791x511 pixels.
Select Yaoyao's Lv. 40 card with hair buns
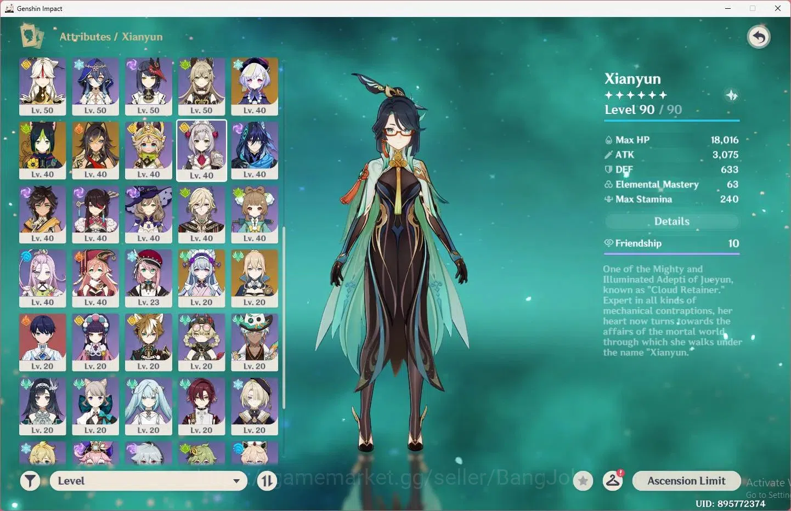(x=255, y=215)
